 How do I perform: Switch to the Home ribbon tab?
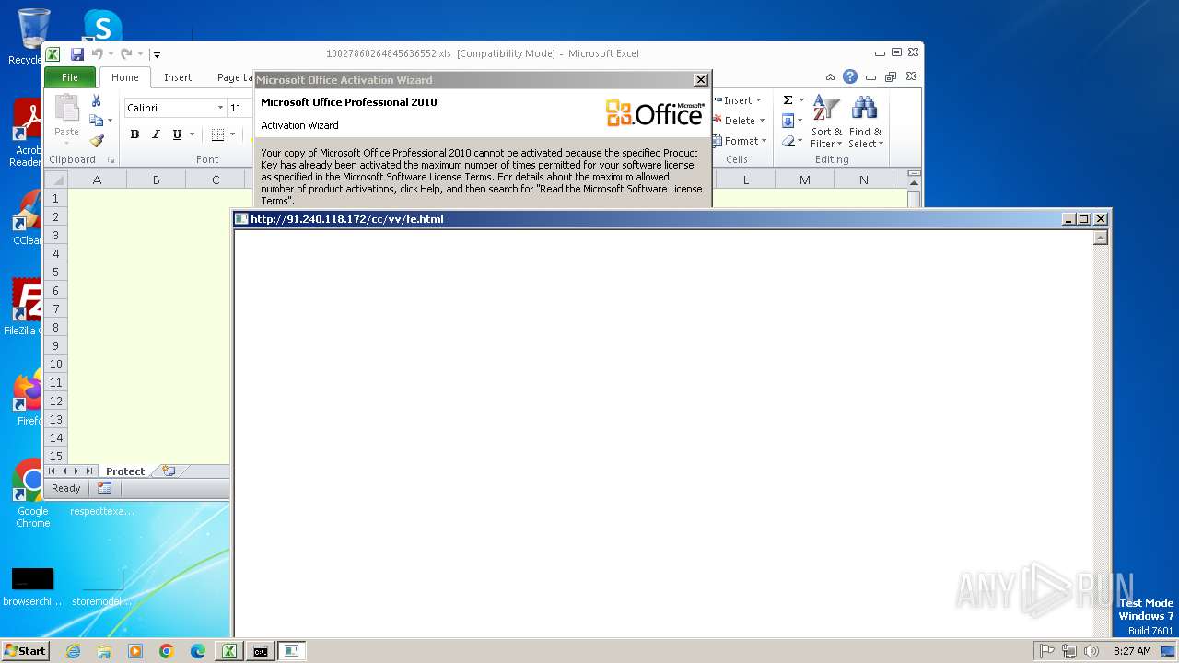125,77
